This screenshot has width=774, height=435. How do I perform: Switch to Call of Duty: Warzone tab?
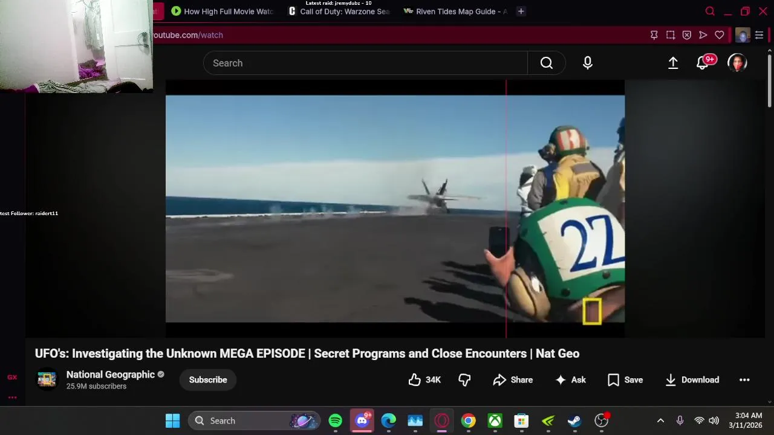coord(339,11)
